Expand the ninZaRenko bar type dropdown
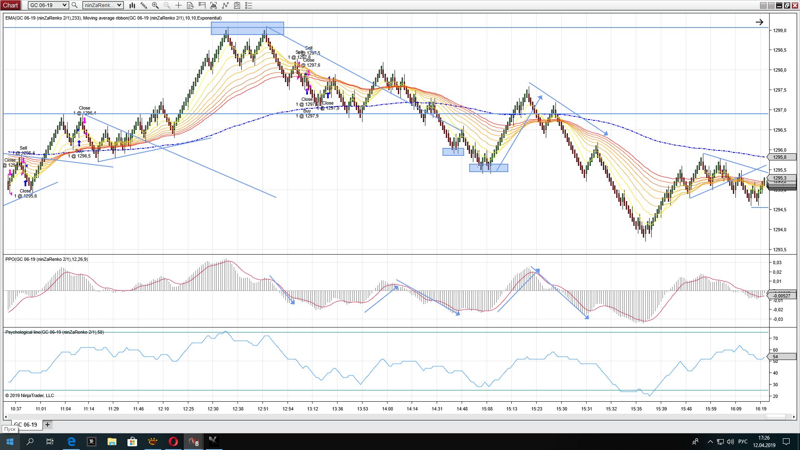The height and width of the screenshot is (450, 800). click(103, 5)
